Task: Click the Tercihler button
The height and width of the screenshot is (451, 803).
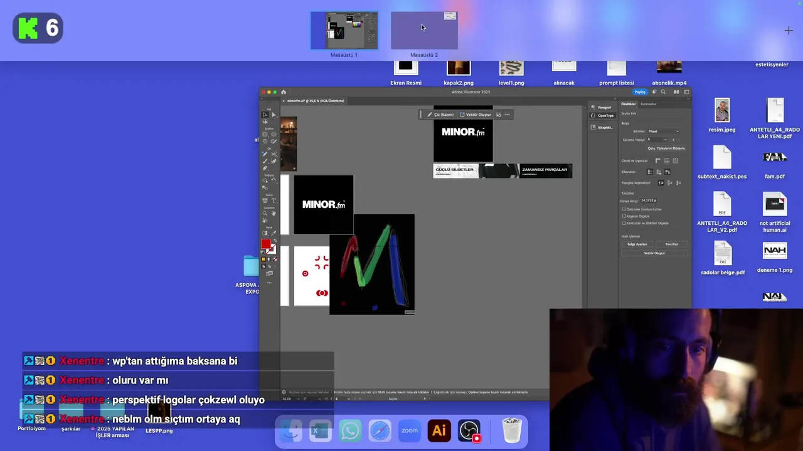Action: pos(672,244)
